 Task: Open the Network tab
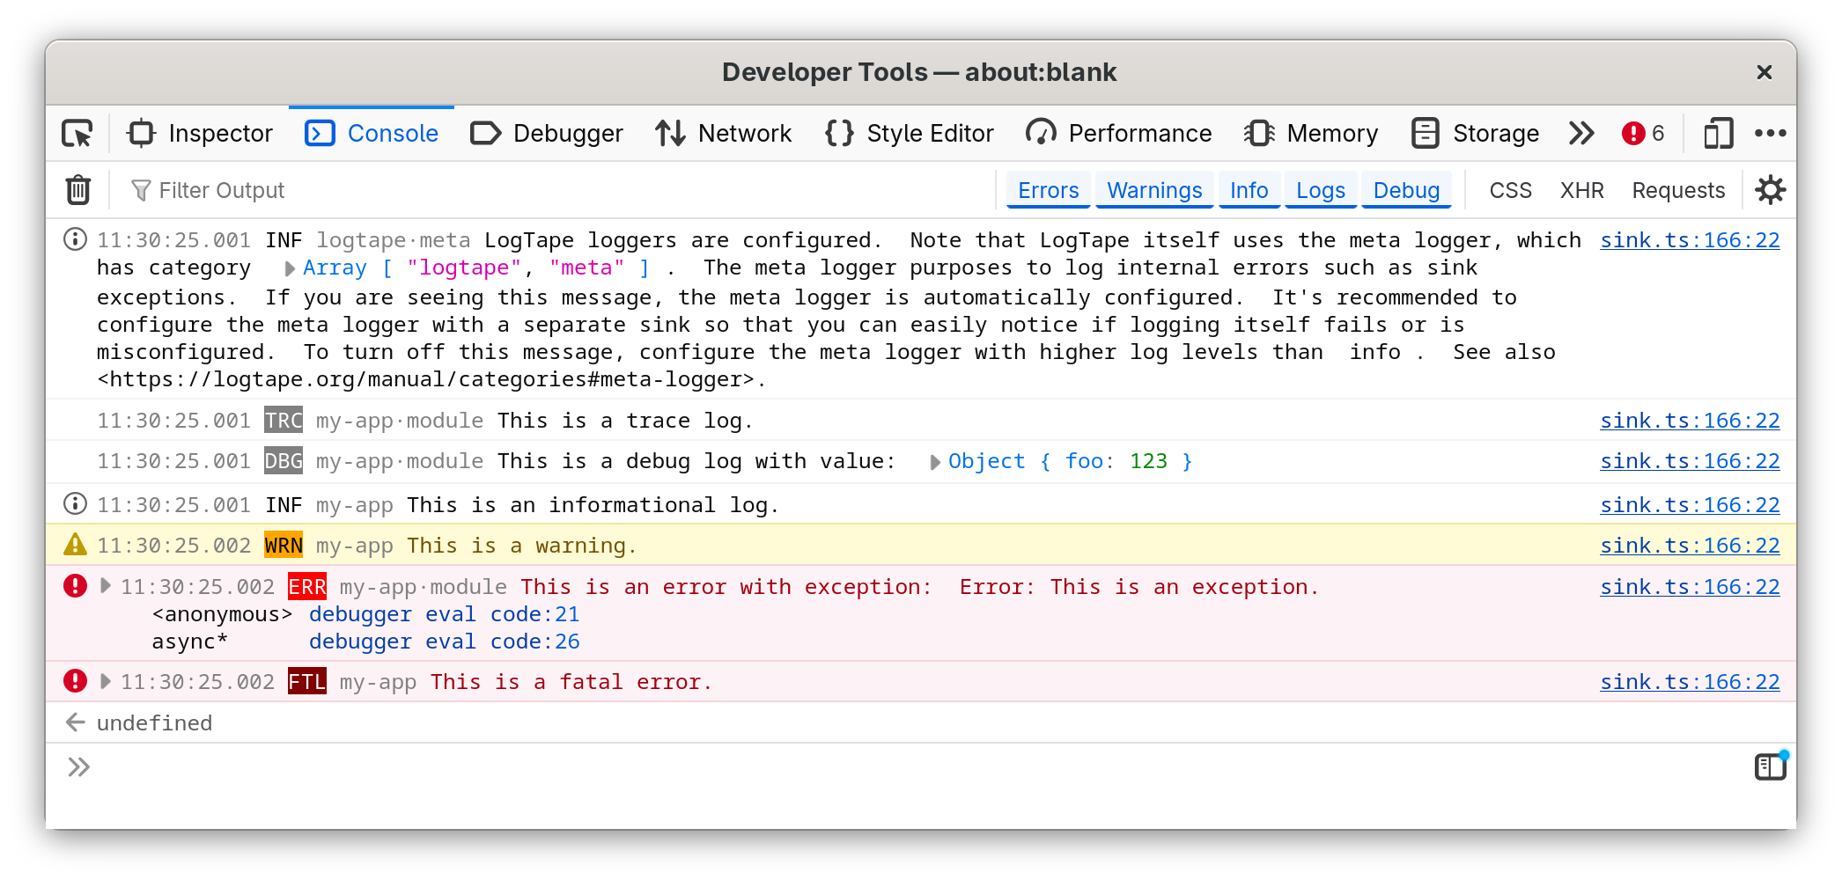pyautogui.click(x=724, y=134)
